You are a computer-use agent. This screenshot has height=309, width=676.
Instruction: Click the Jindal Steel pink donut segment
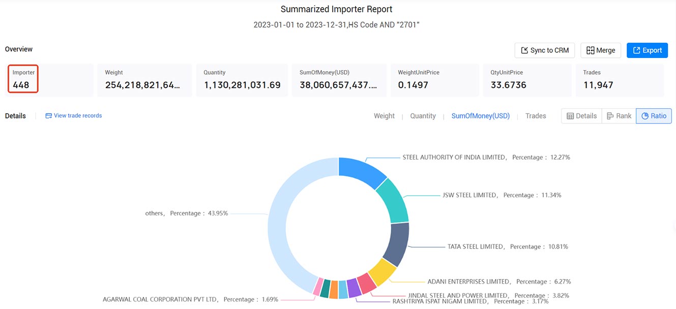(x=366, y=285)
